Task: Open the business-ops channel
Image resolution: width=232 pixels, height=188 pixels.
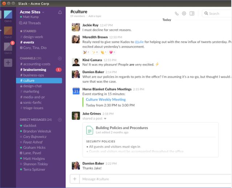Action: 32,75
